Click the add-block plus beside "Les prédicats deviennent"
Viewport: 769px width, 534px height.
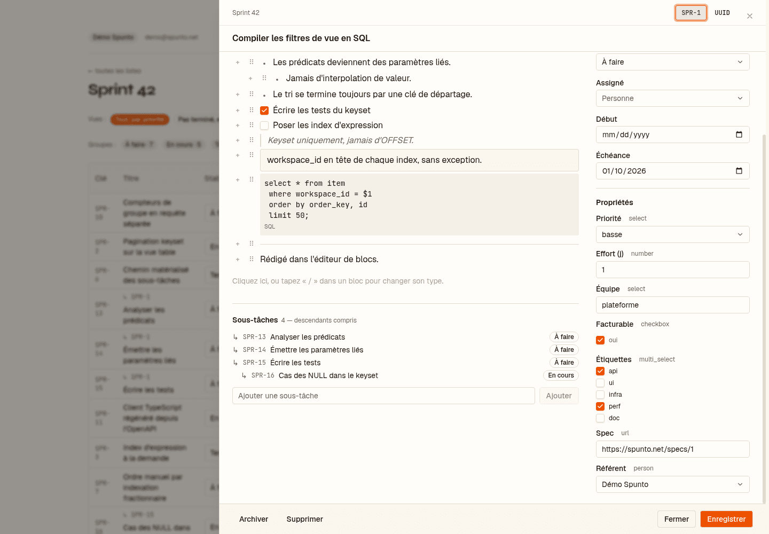238,62
